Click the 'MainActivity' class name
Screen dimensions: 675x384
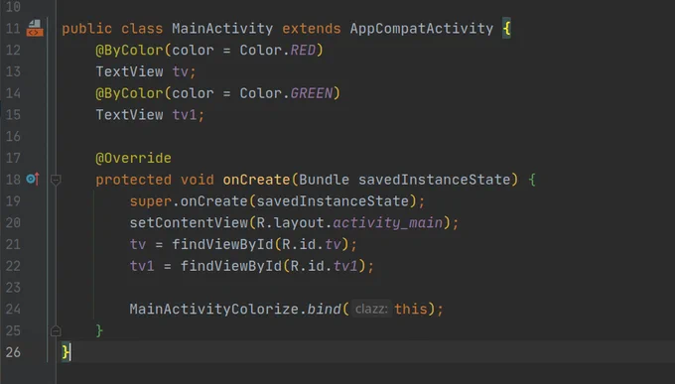point(222,29)
